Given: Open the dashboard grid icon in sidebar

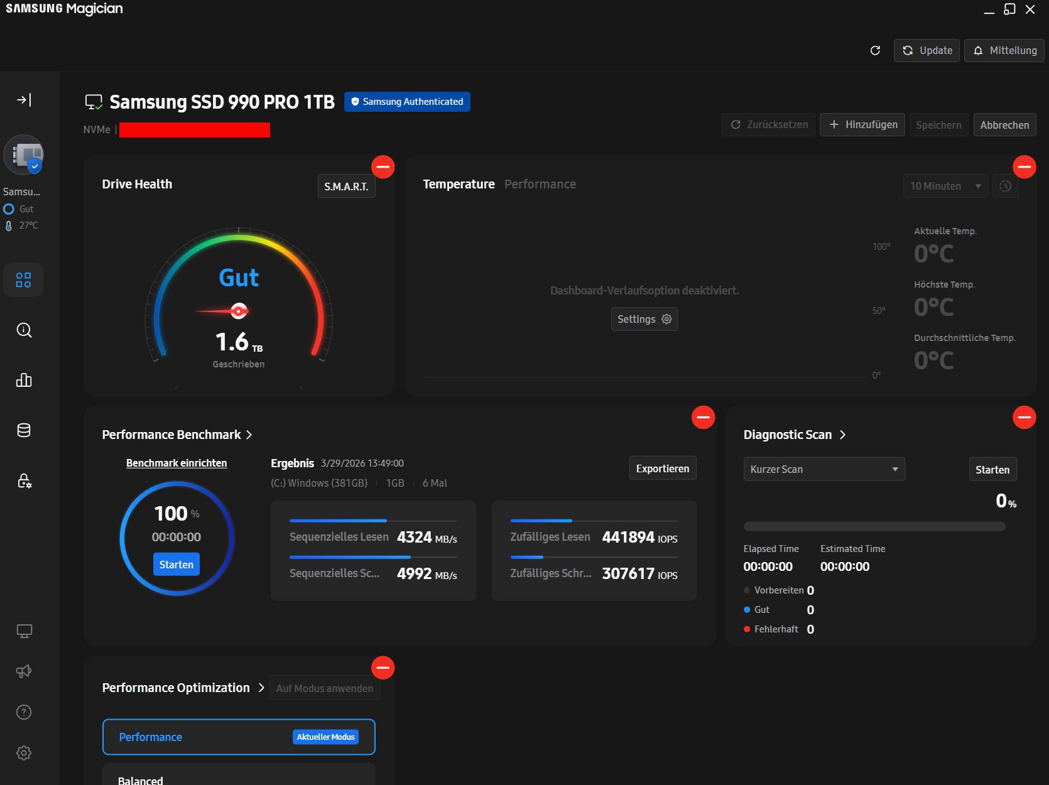Looking at the screenshot, I should [x=23, y=279].
